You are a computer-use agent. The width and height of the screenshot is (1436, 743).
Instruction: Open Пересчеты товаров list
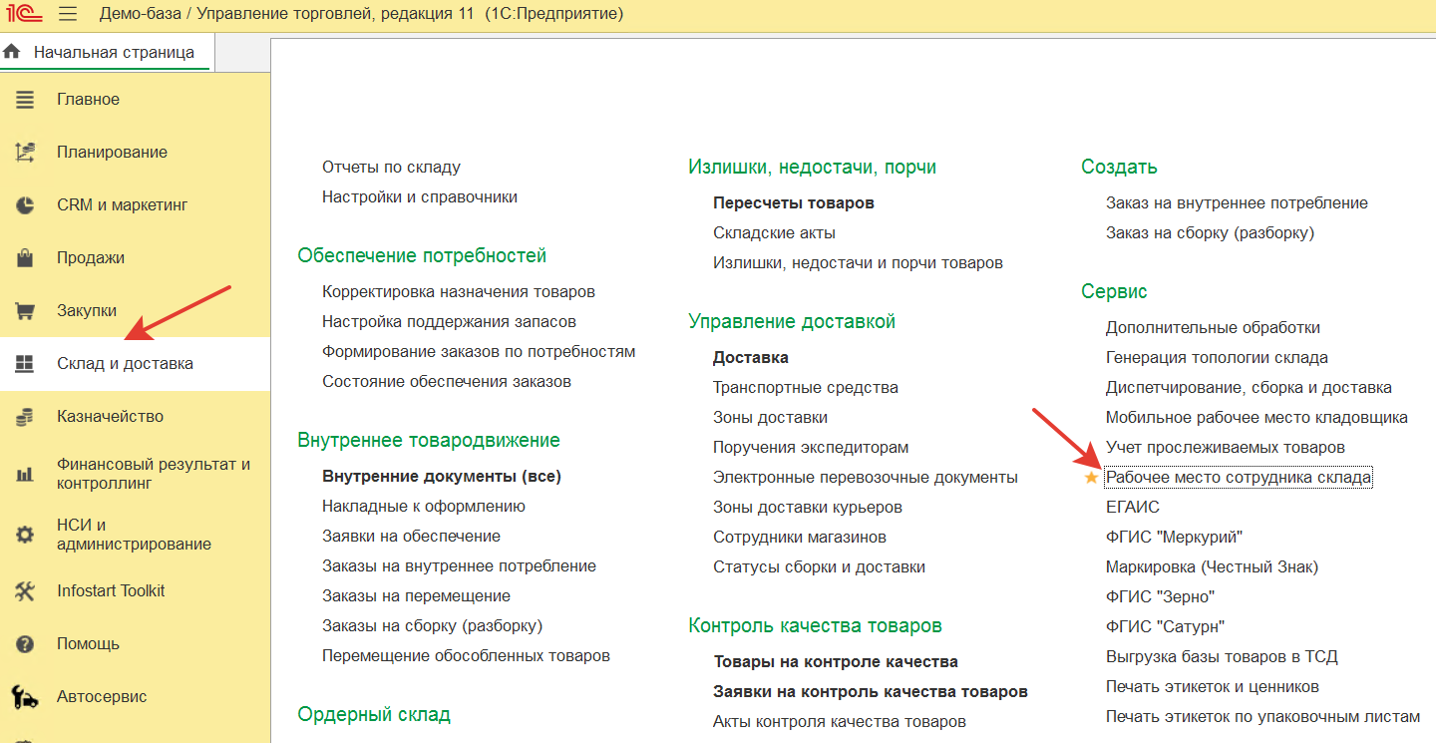[x=794, y=203]
